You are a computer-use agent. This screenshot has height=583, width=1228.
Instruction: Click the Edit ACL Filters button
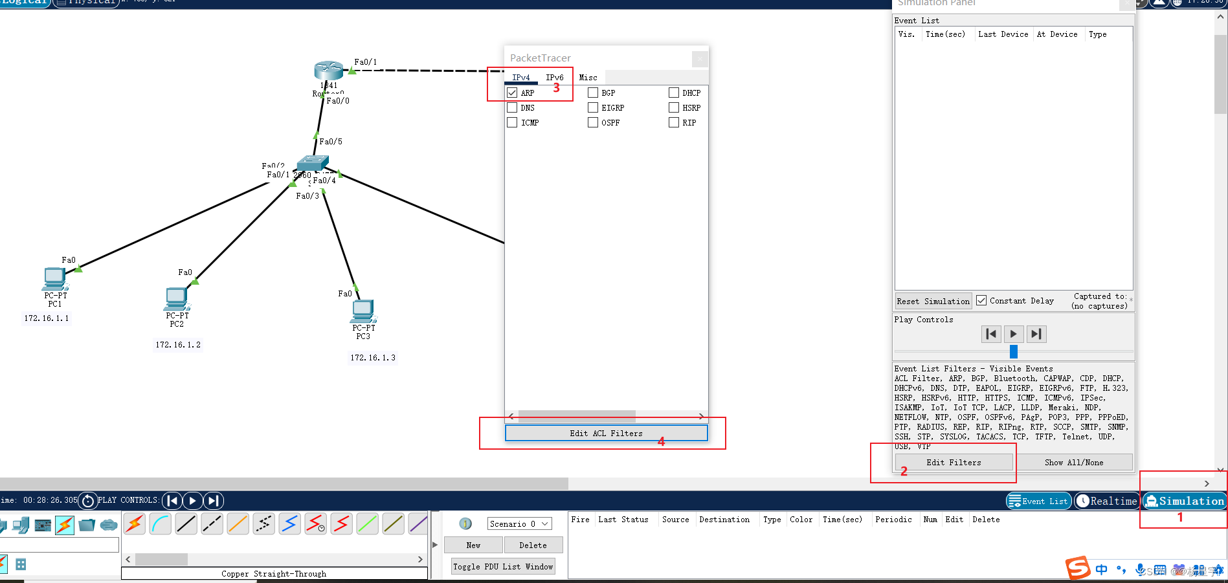[x=606, y=433]
